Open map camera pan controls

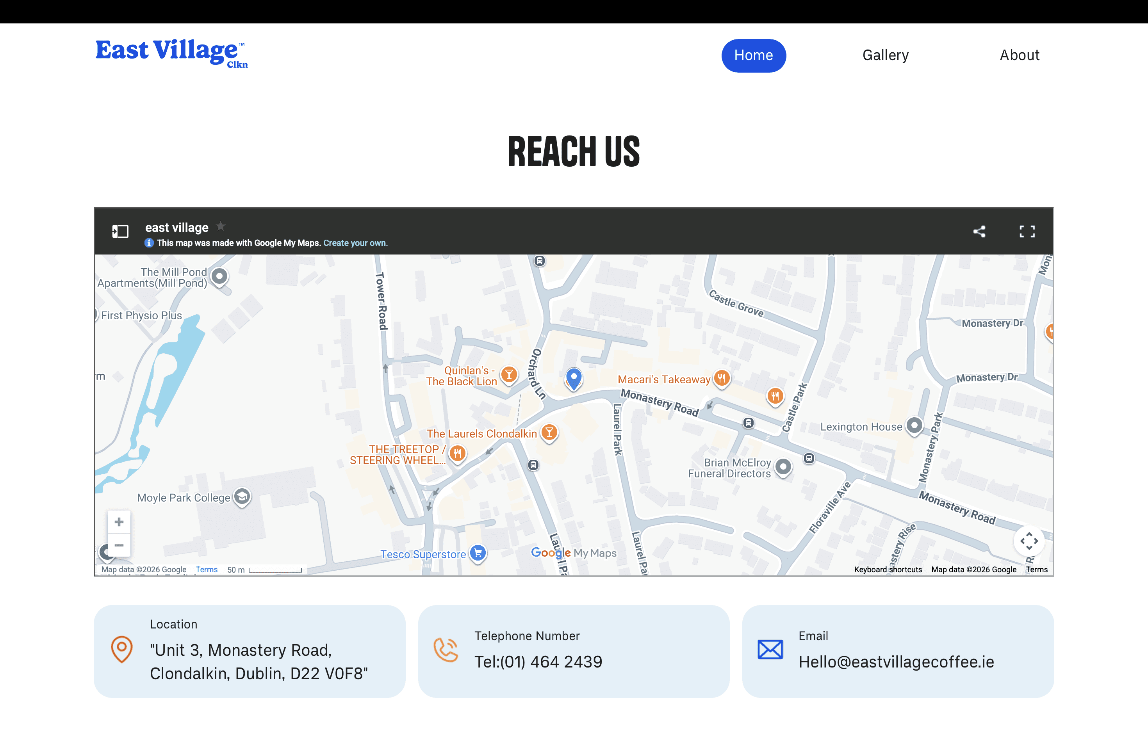tap(1029, 541)
